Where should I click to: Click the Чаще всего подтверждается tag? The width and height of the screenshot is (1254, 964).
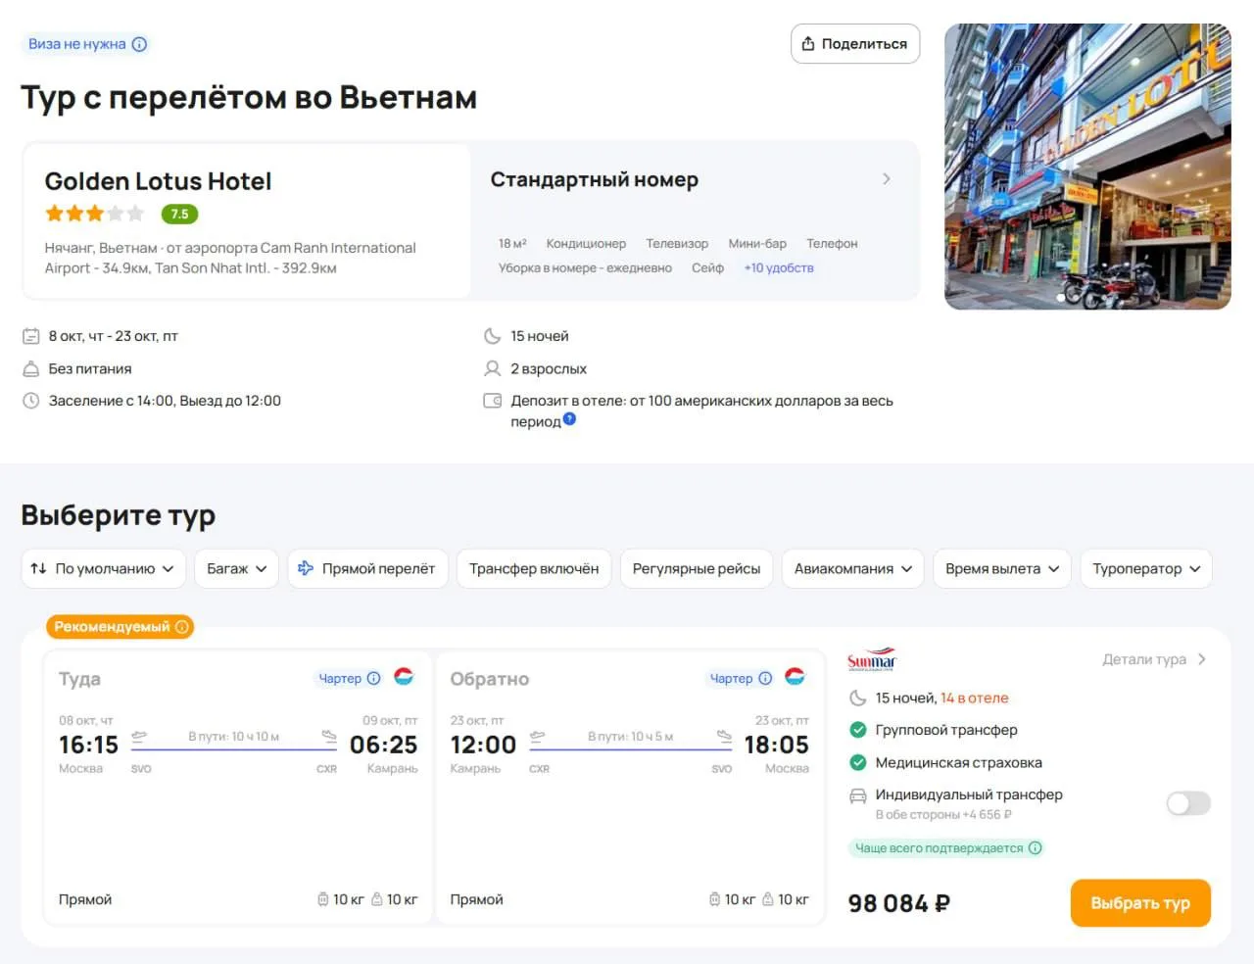[x=947, y=848]
